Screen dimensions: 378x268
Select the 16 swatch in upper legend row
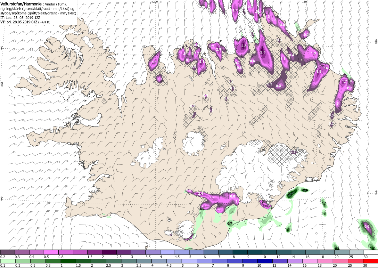tap(312, 253)
